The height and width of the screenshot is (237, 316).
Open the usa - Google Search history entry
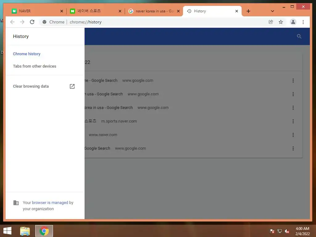pos(104,94)
